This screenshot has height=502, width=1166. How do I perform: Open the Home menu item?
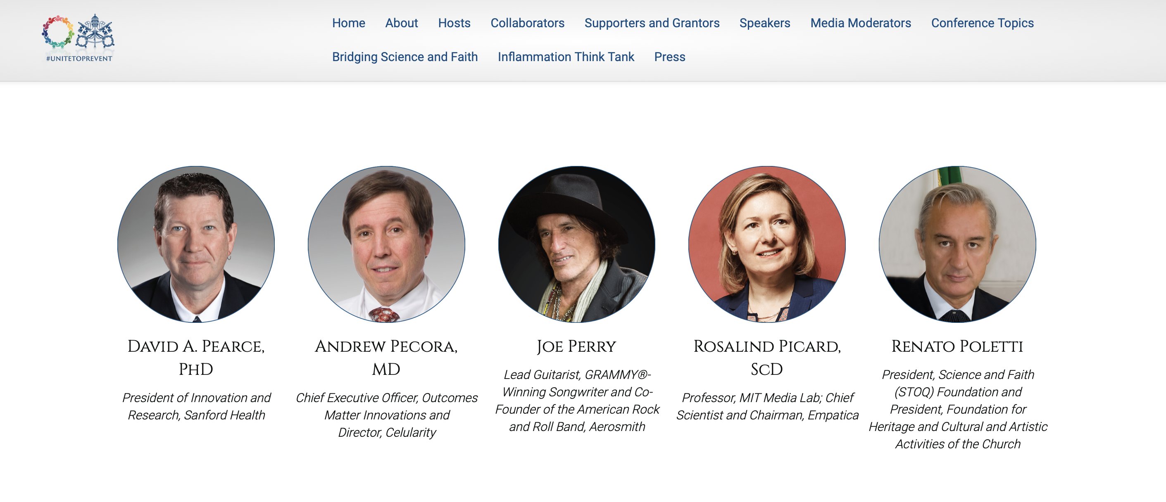click(x=348, y=23)
